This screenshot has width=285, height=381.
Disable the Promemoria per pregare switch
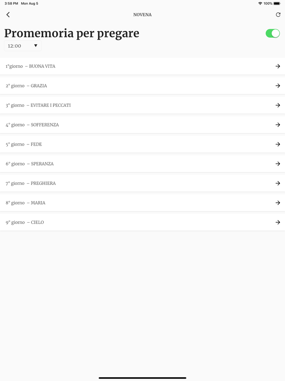pos(272,33)
